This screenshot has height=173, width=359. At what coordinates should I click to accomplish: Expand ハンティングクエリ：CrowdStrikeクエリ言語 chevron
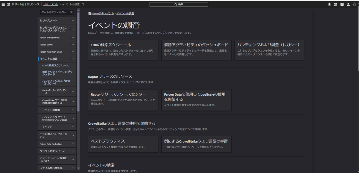coord(73,118)
